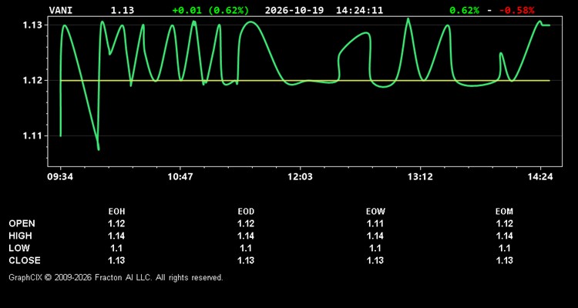This screenshot has height=308, width=578.
Task: Click the 1.12 y-axis label
Action: (32, 81)
